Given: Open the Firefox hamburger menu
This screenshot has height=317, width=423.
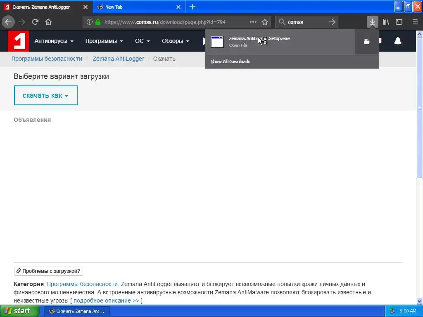Looking at the screenshot, I should (x=415, y=22).
